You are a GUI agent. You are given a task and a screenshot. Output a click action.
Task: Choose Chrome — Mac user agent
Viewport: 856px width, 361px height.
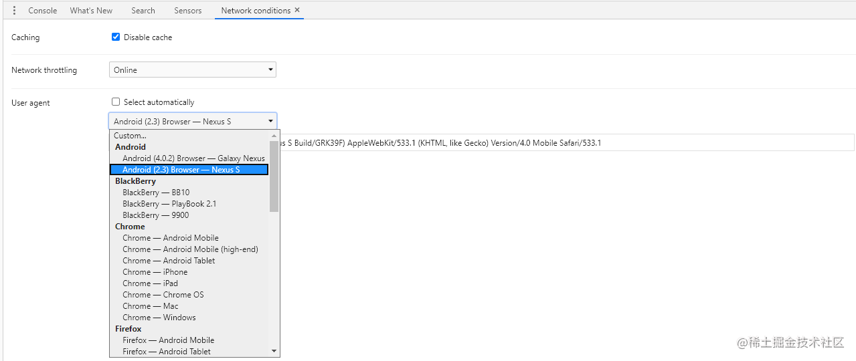pyautogui.click(x=189, y=306)
